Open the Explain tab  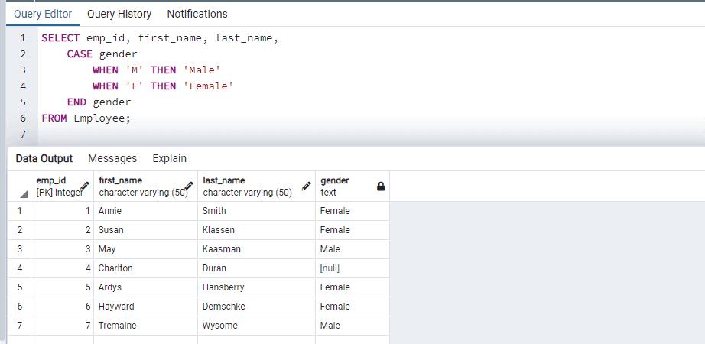click(169, 158)
